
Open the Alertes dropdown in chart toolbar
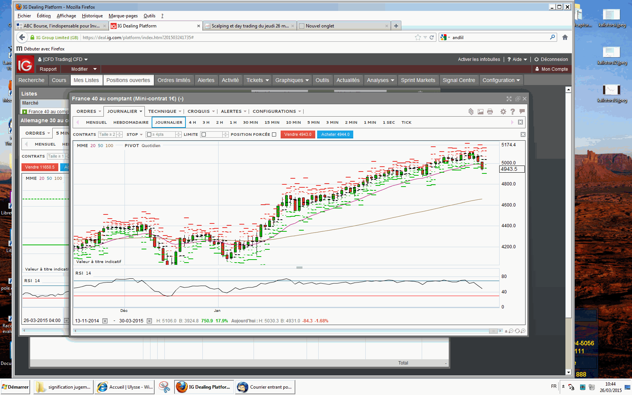coord(234,111)
